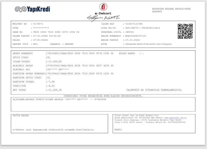Select the MÜŞTERİ NO value 5176071
The image size is (207, 149).
38,24
